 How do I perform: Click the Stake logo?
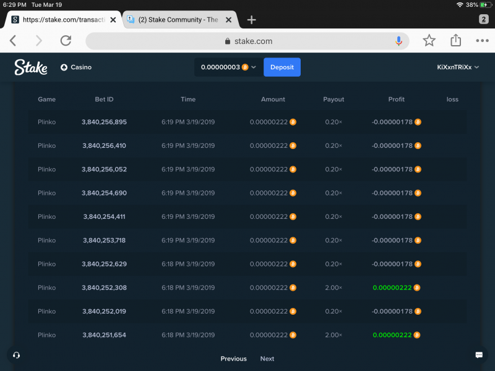(30, 67)
